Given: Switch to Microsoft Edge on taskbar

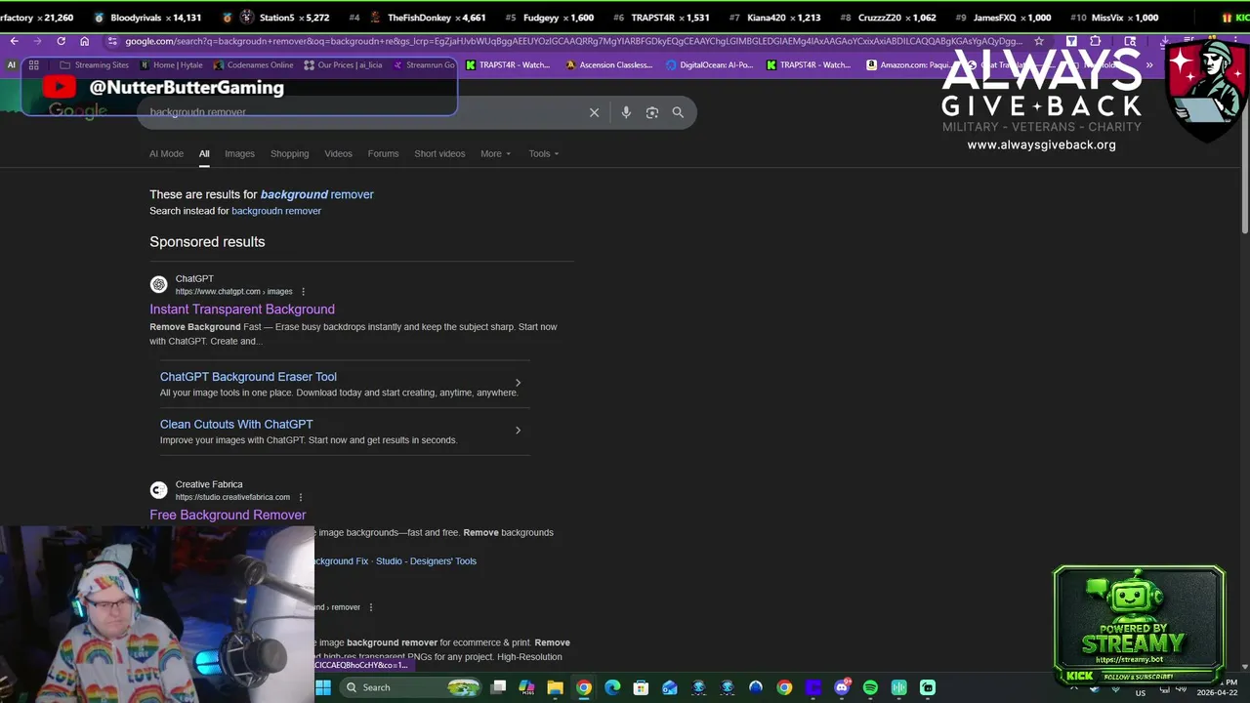Looking at the screenshot, I should coord(612,687).
